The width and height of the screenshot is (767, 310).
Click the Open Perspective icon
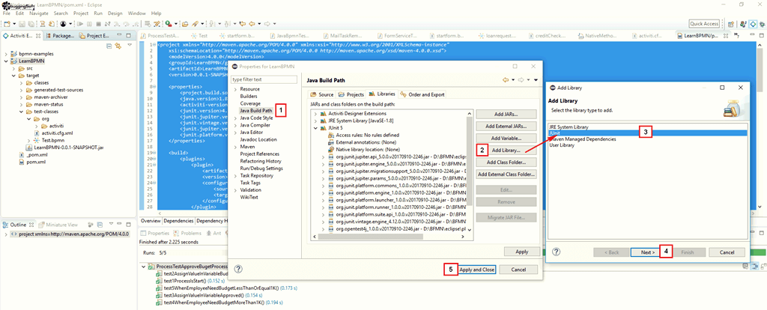pyautogui.click(x=731, y=23)
